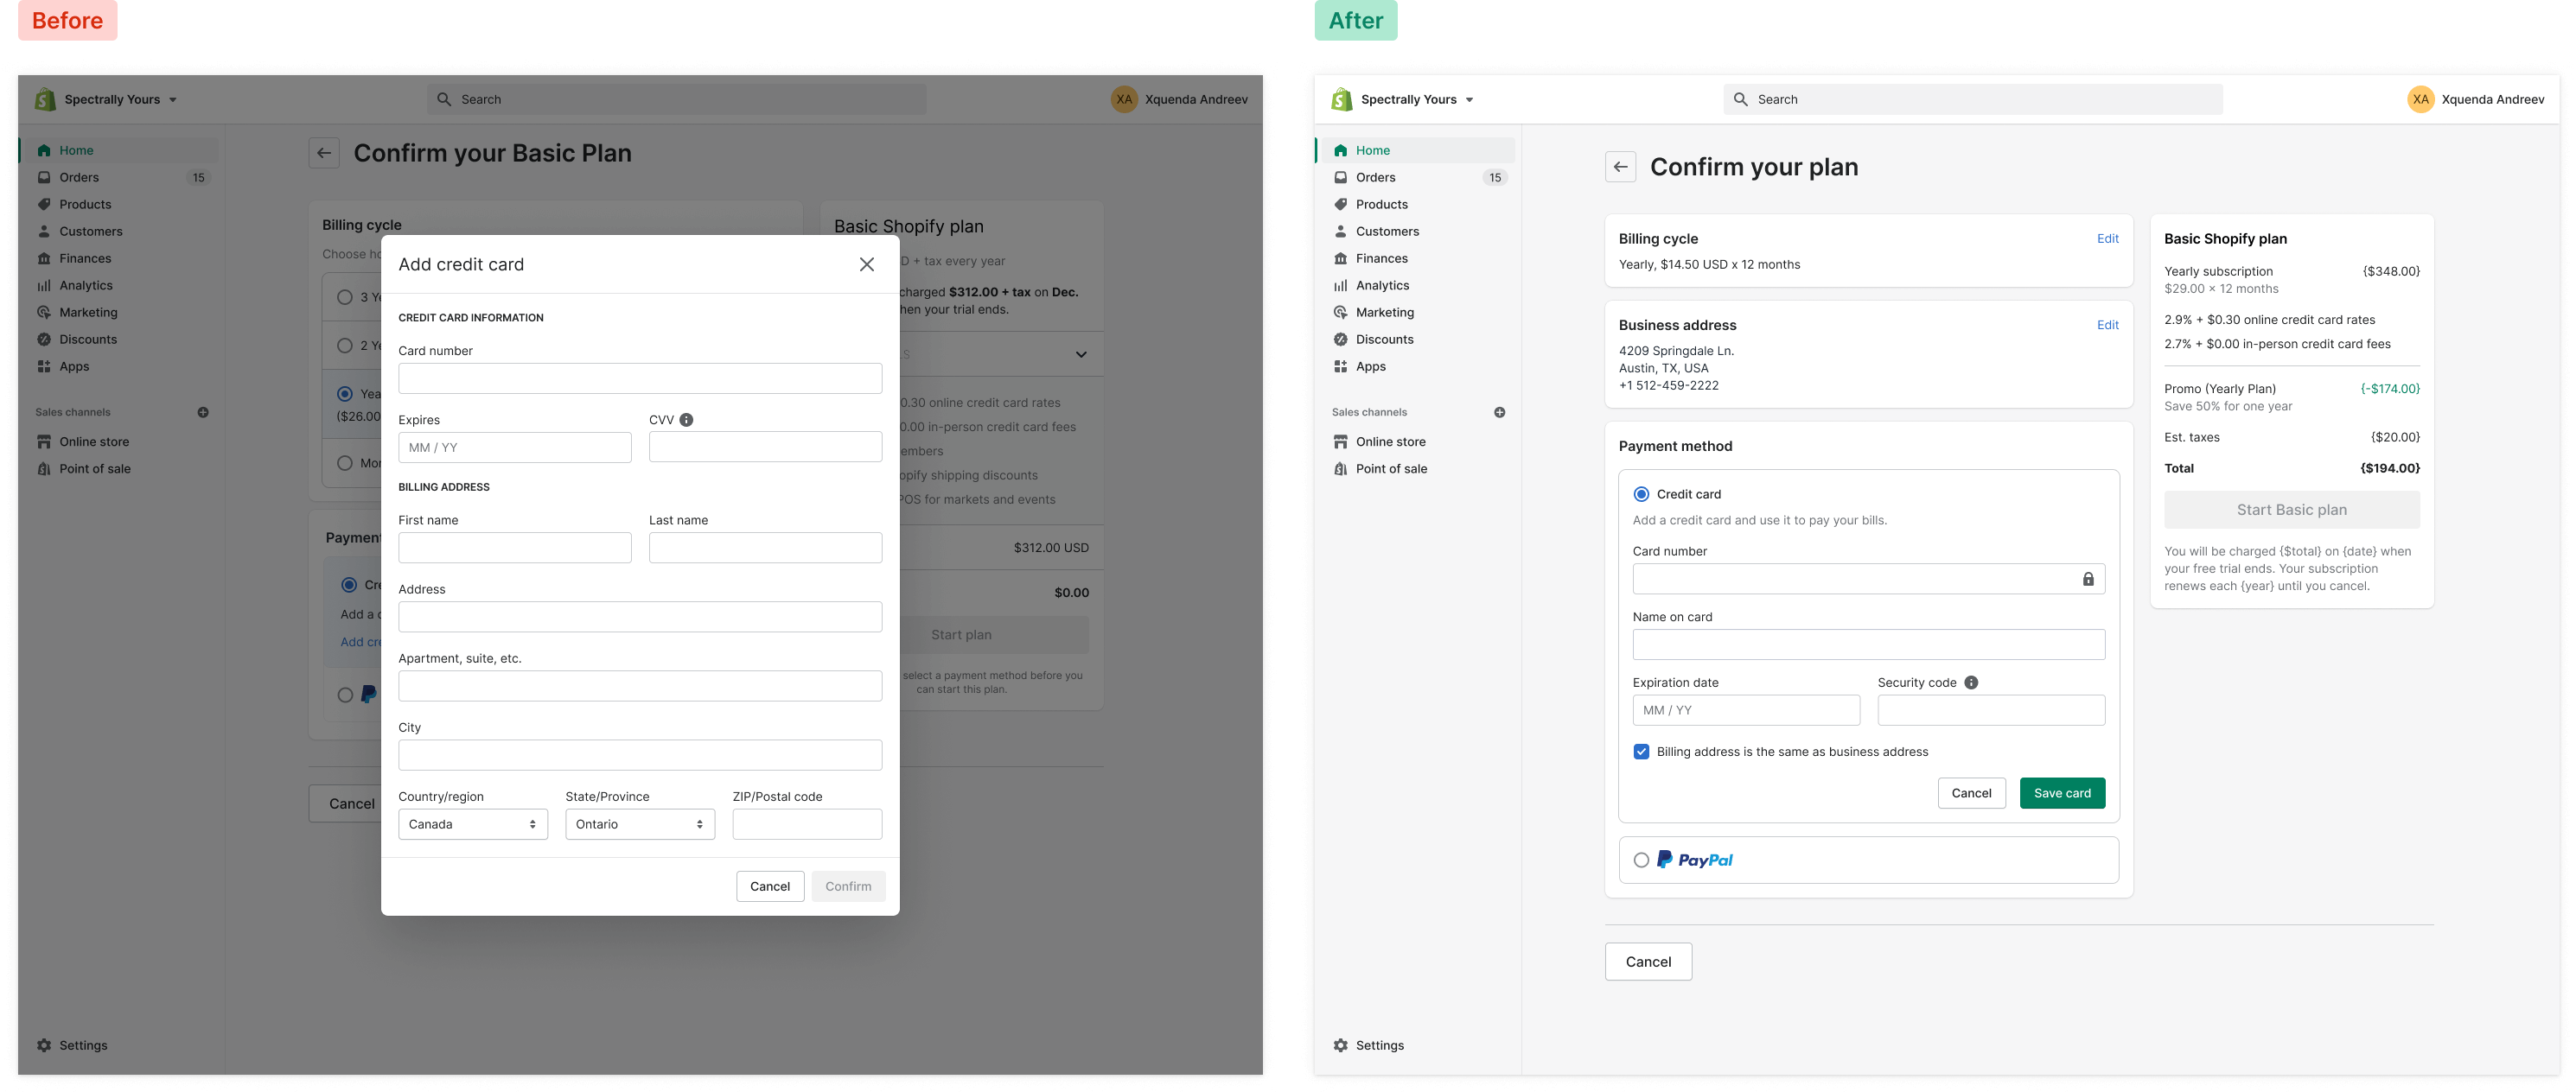This screenshot has height=1092, width=2576.
Task: Click Edit link for Business address
Action: click(2107, 325)
